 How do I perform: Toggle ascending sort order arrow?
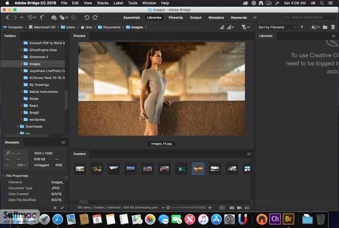[x=302, y=27]
